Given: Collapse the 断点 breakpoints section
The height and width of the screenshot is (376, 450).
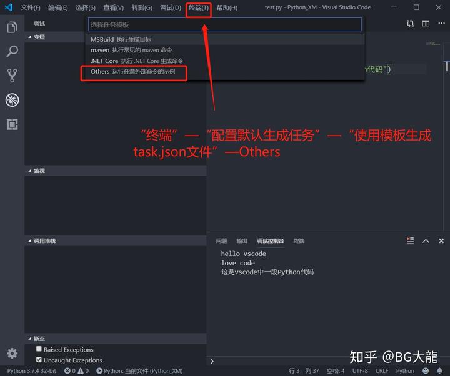Looking at the screenshot, I should pyautogui.click(x=116, y=339).
